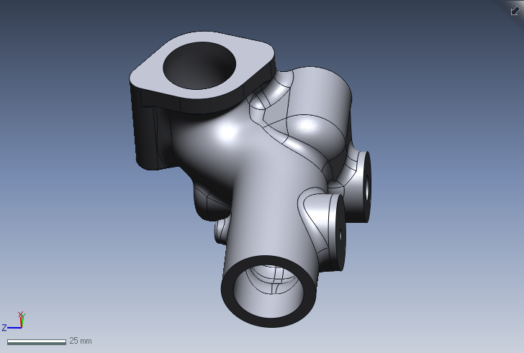Click the 25 mm scale bar ruler

[36, 341]
